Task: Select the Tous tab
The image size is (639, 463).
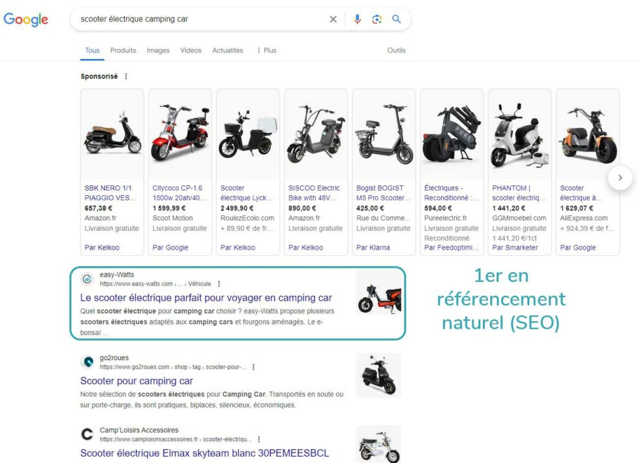Action: (92, 51)
